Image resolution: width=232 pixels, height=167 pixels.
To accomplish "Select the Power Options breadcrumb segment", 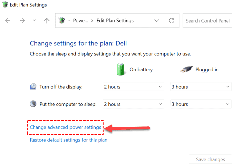I will 80,21.
